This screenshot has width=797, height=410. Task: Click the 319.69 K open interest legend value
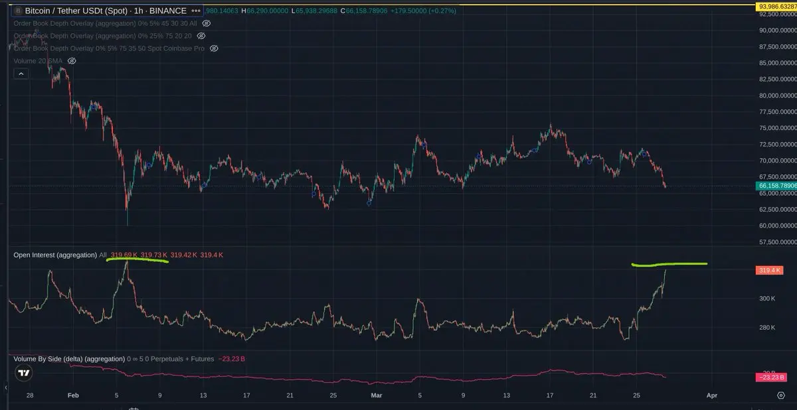click(x=124, y=255)
